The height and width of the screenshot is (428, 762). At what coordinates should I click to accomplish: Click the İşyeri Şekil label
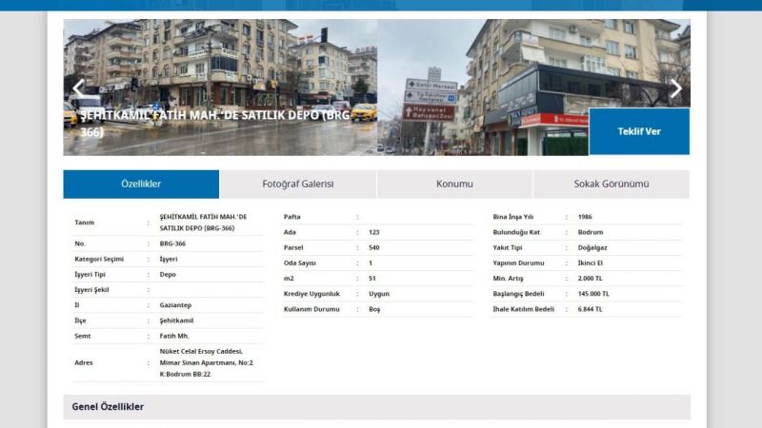pyautogui.click(x=91, y=290)
